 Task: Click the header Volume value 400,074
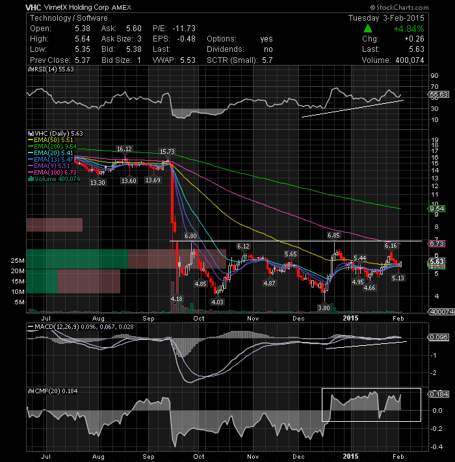point(409,60)
